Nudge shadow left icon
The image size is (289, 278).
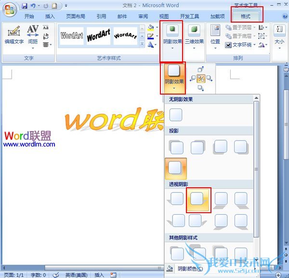pos(193,78)
